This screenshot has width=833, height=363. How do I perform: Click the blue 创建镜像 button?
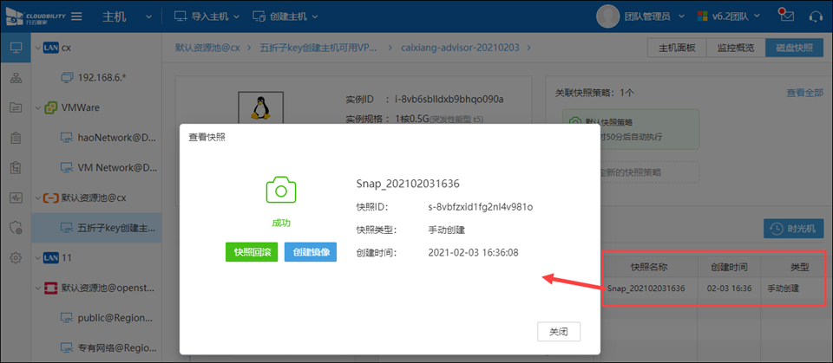310,252
